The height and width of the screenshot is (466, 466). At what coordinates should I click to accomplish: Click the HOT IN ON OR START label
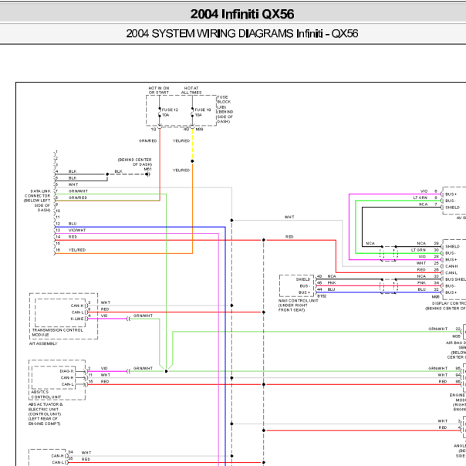[159, 91]
